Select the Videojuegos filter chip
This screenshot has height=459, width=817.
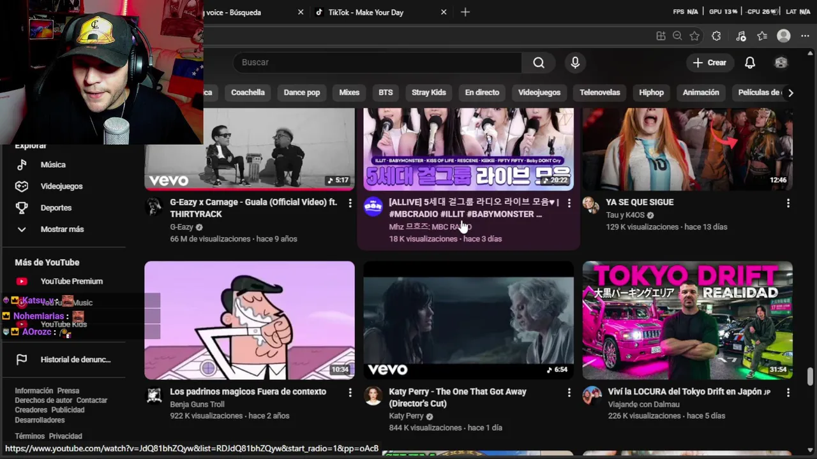539,92
